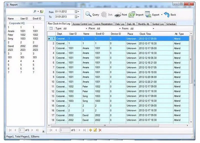Go to last page in user list navigator
The width and height of the screenshot is (200, 143).
click(x=37, y=130)
